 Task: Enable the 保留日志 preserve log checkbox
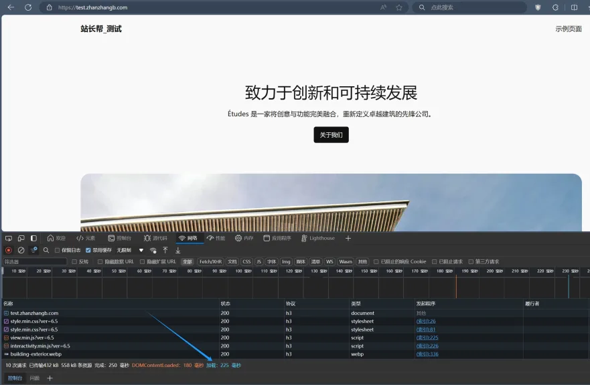click(x=56, y=251)
